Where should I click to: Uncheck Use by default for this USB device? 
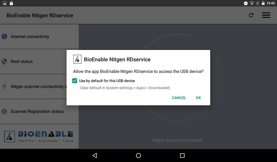pos(75,81)
